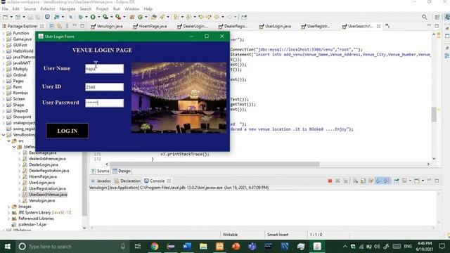The width and height of the screenshot is (450, 253).
Task: Click the Windows Start button
Action: point(8,247)
